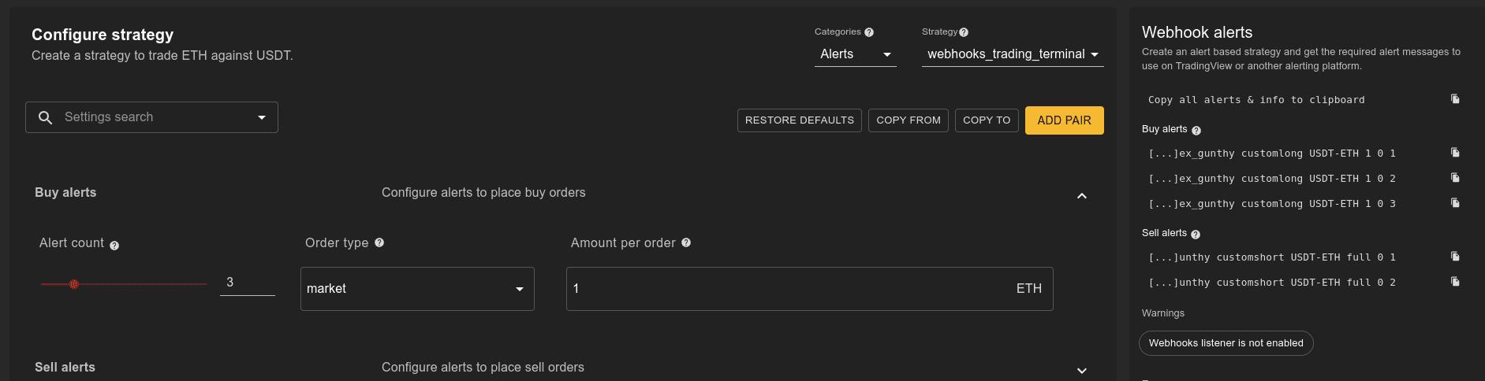
Task: Copy the second customshort sell alert
Action: [x=1455, y=282]
